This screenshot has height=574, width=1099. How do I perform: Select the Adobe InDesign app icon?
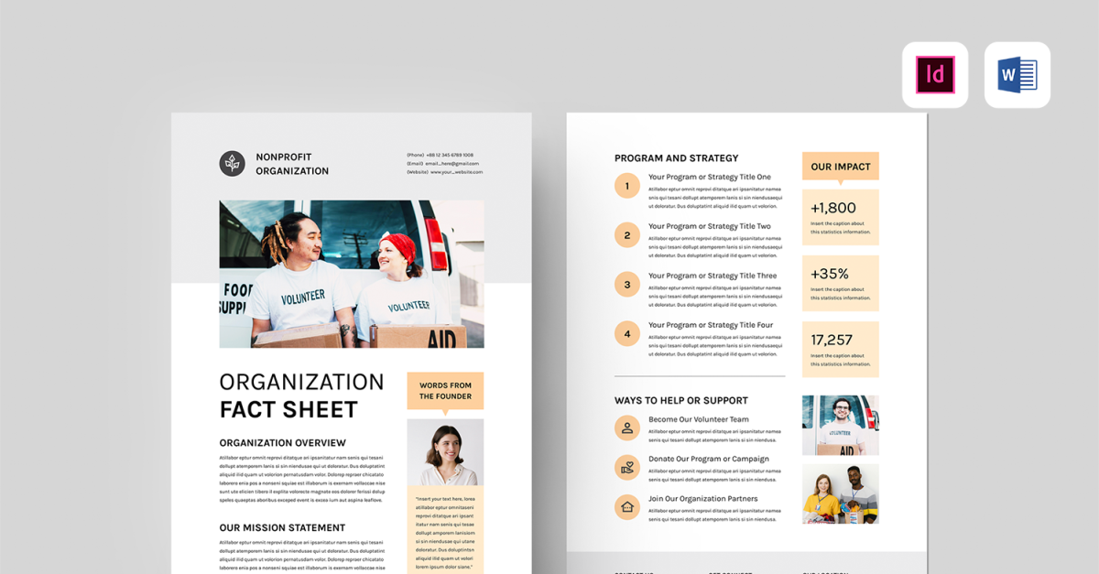934,75
